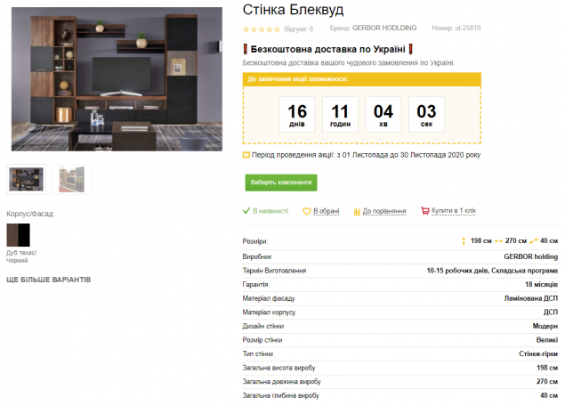The image size is (565, 406).
Task: Click the shopping cart icon
Action: coord(425,211)
